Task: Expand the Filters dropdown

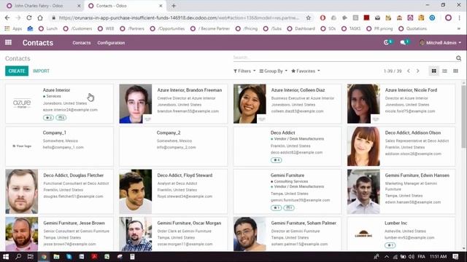Action: (244, 71)
